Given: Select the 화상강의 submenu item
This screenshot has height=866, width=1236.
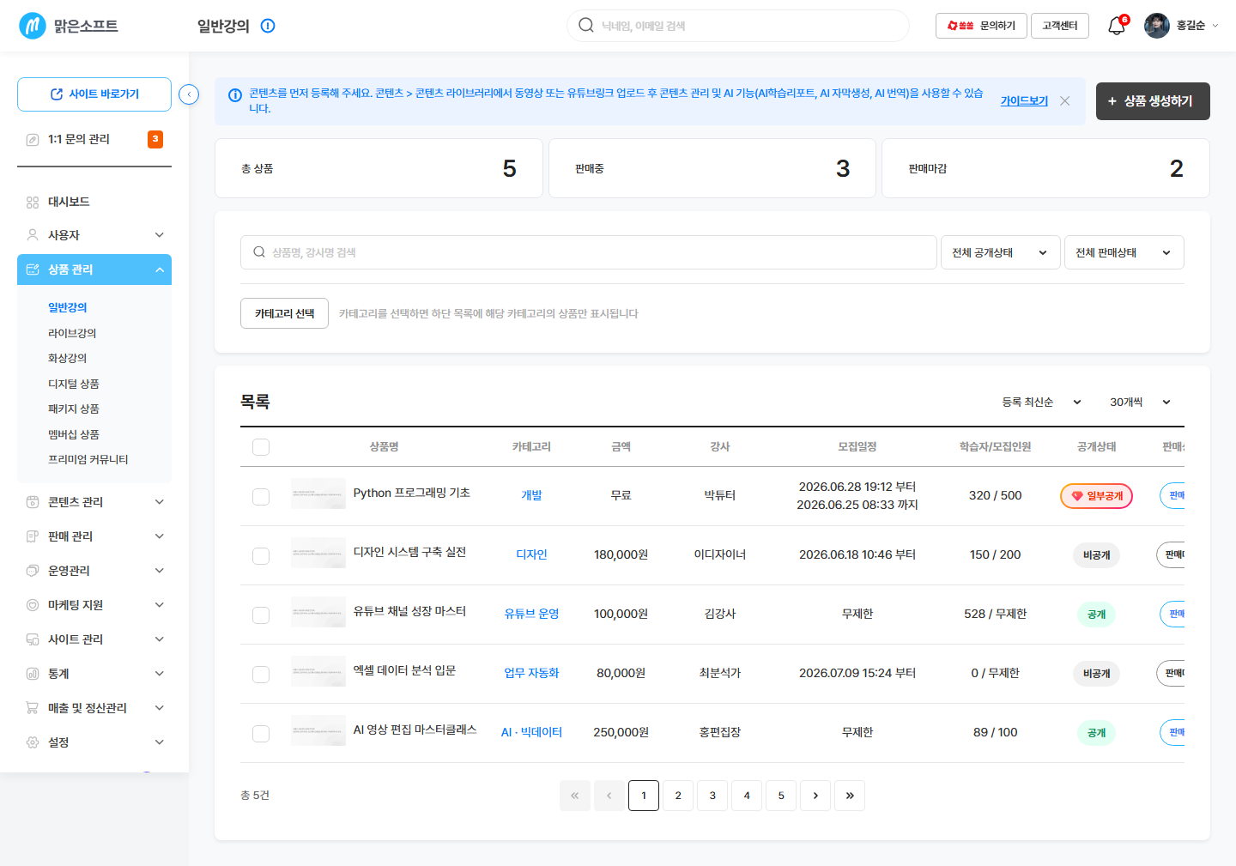Looking at the screenshot, I should click(x=68, y=358).
